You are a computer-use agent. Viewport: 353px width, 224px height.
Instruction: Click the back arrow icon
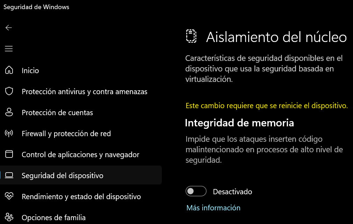(x=9, y=28)
